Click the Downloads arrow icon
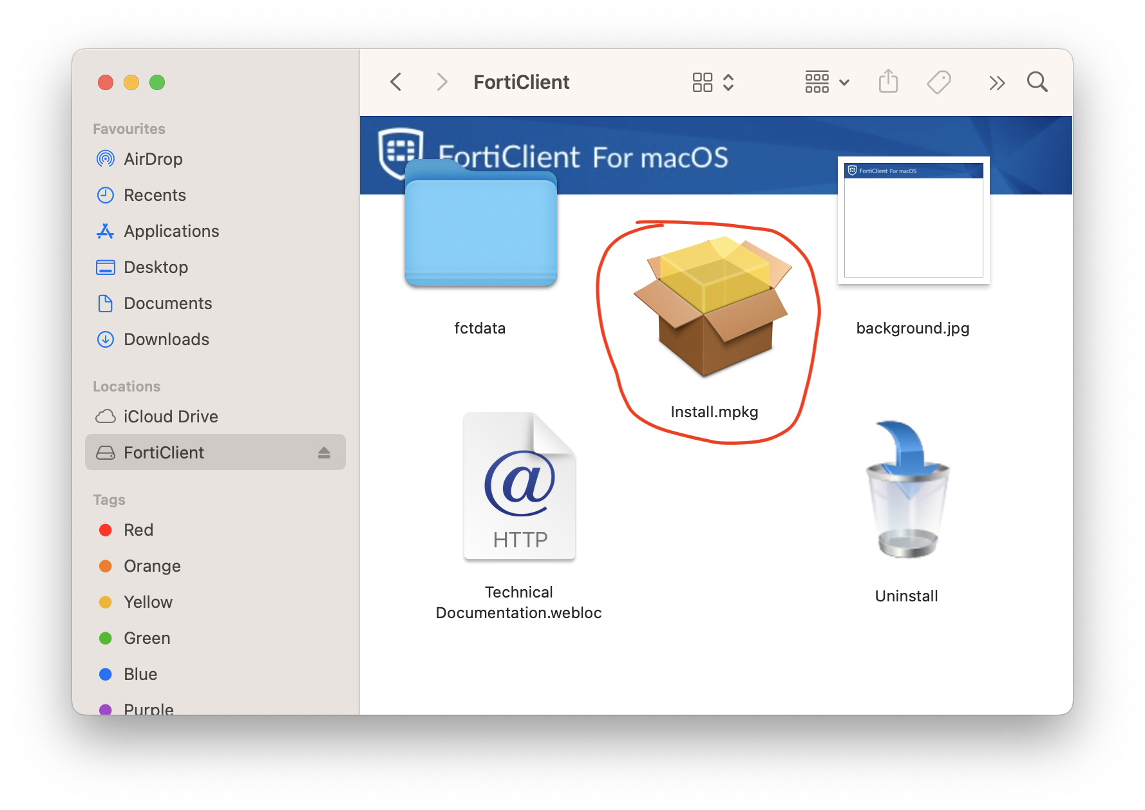 [x=106, y=339]
